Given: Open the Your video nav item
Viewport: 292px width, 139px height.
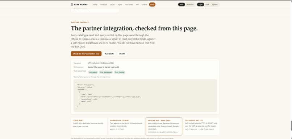Looking at the screenshot, I should [129, 4].
